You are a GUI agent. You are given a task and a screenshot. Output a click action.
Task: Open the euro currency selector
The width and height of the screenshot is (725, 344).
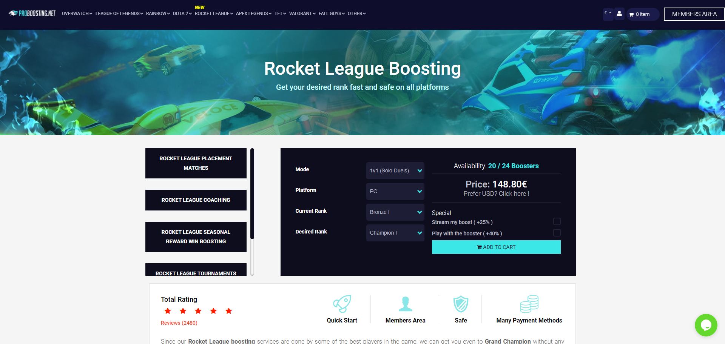608,14
